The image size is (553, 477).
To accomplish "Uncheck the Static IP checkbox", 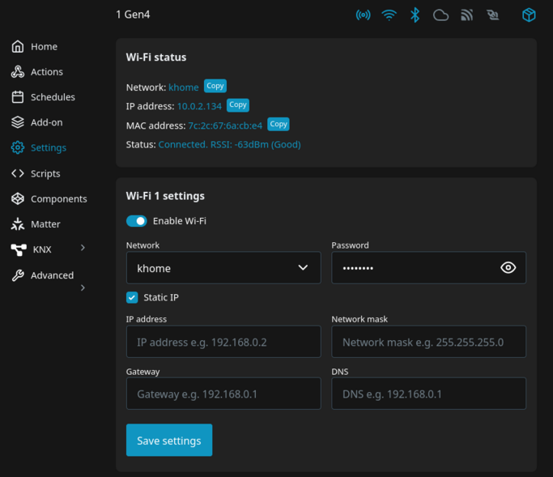I will (x=132, y=297).
